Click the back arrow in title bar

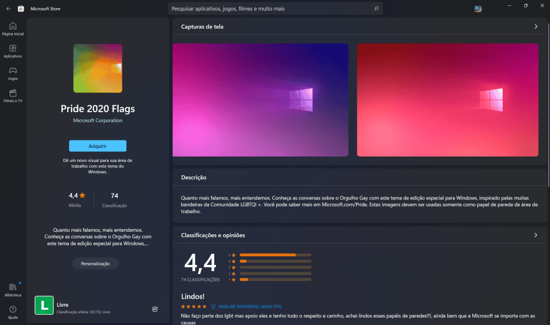pyautogui.click(x=9, y=9)
